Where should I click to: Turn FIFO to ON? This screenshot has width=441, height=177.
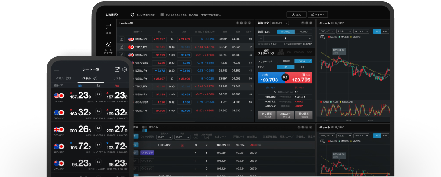point(285,67)
